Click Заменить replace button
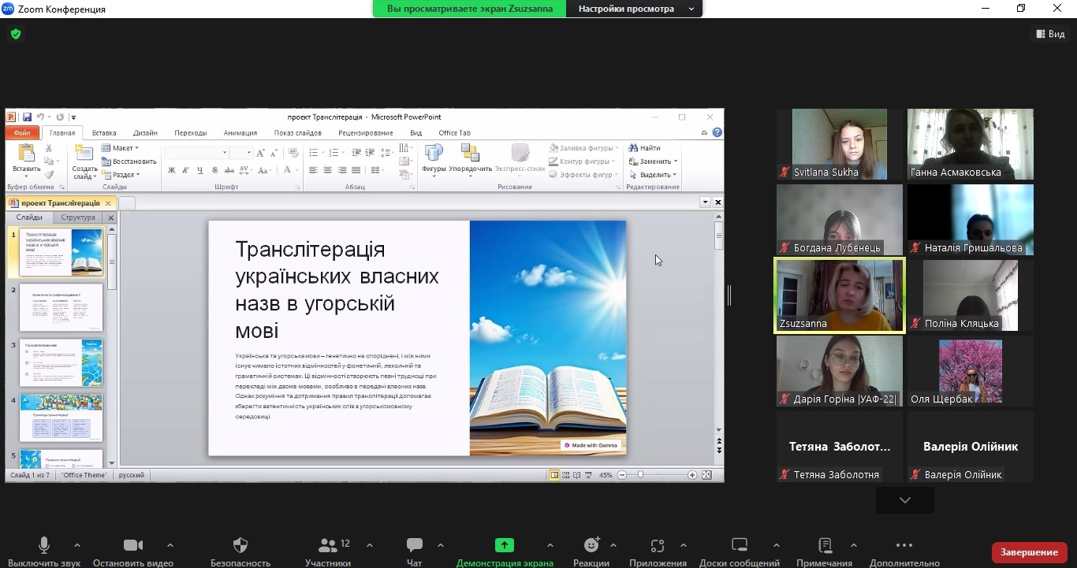The width and height of the screenshot is (1077, 568). click(x=653, y=161)
